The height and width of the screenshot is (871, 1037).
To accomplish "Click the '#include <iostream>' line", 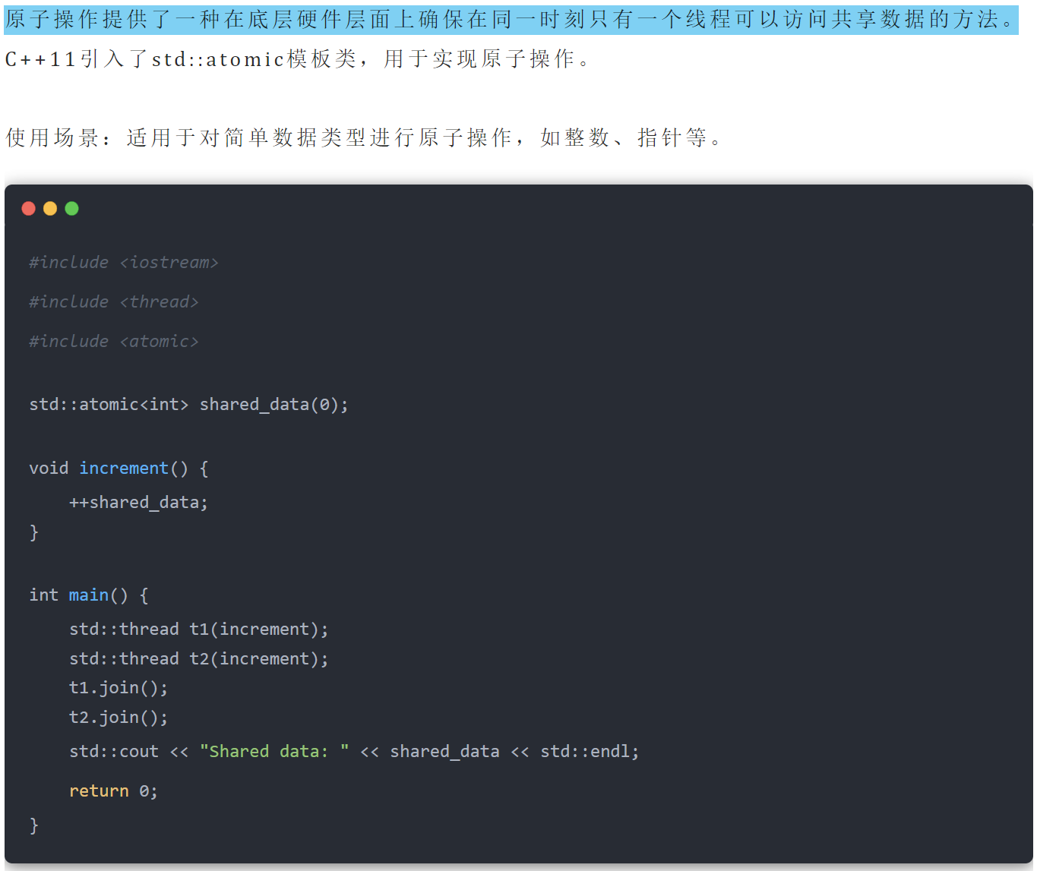I will point(124,262).
